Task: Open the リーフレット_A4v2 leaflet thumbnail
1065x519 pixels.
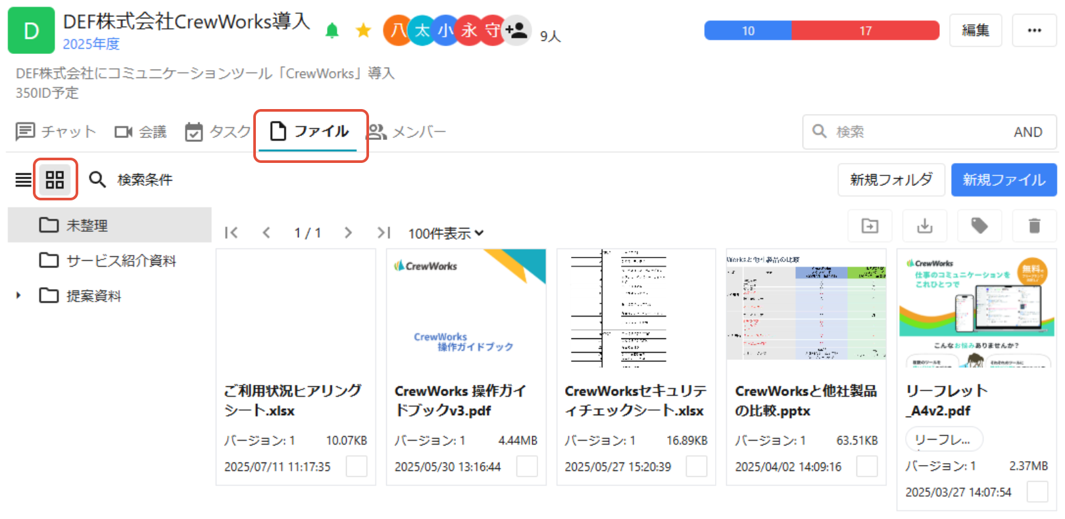Action: tap(977, 308)
